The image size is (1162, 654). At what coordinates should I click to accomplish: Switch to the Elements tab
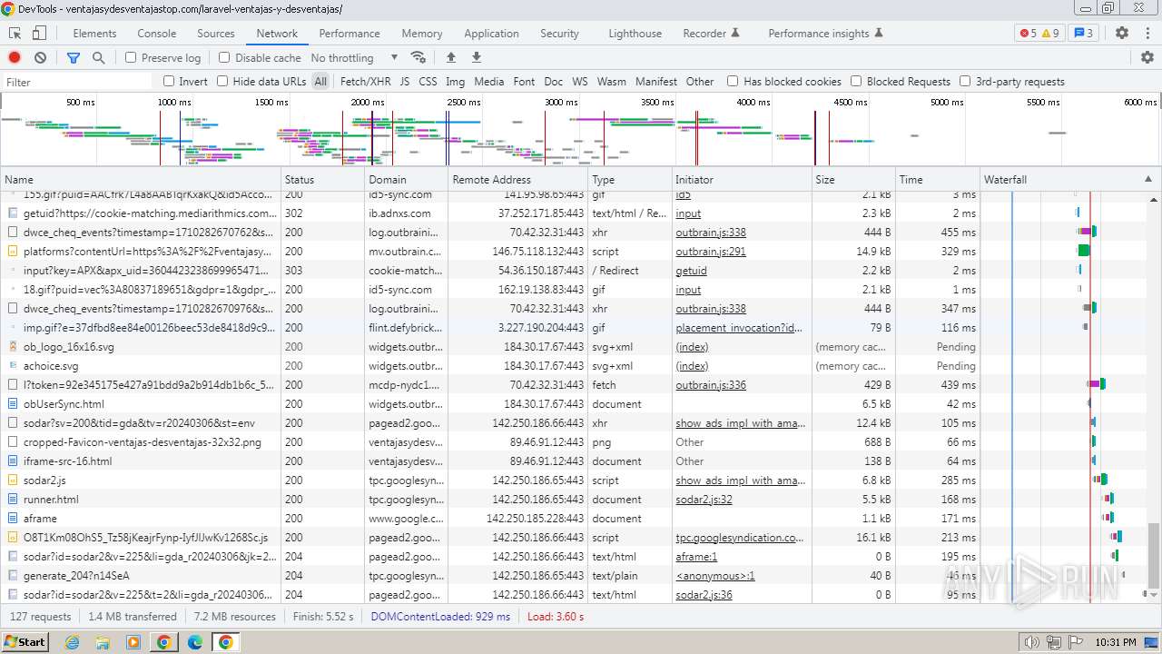coord(94,33)
